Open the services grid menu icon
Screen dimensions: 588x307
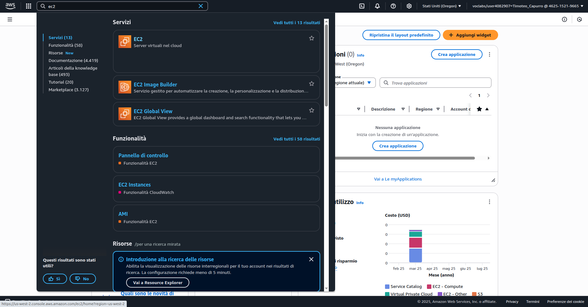(x=29, y=6)
